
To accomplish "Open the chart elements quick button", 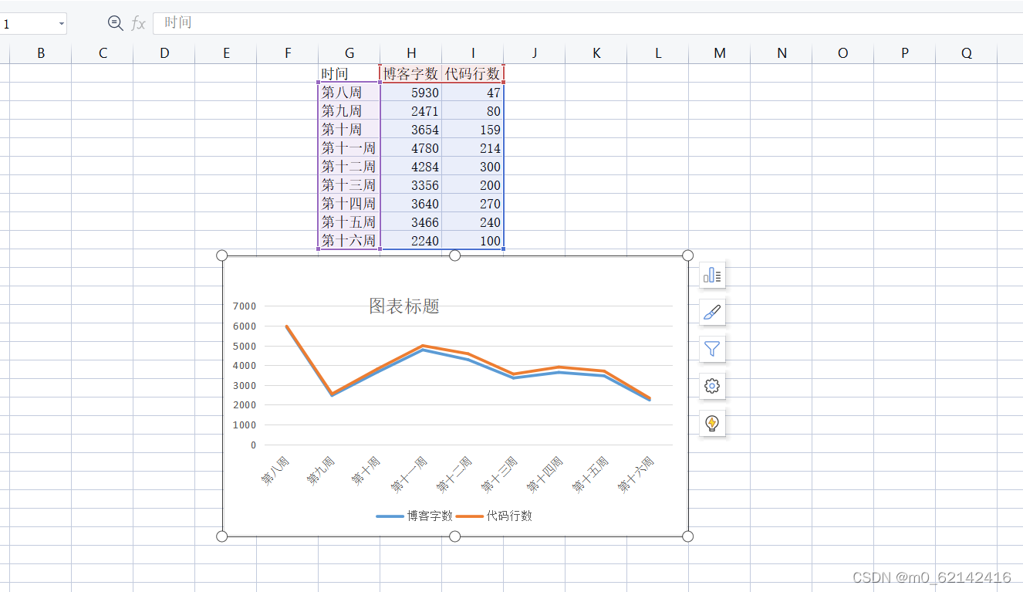I will 712,275.
